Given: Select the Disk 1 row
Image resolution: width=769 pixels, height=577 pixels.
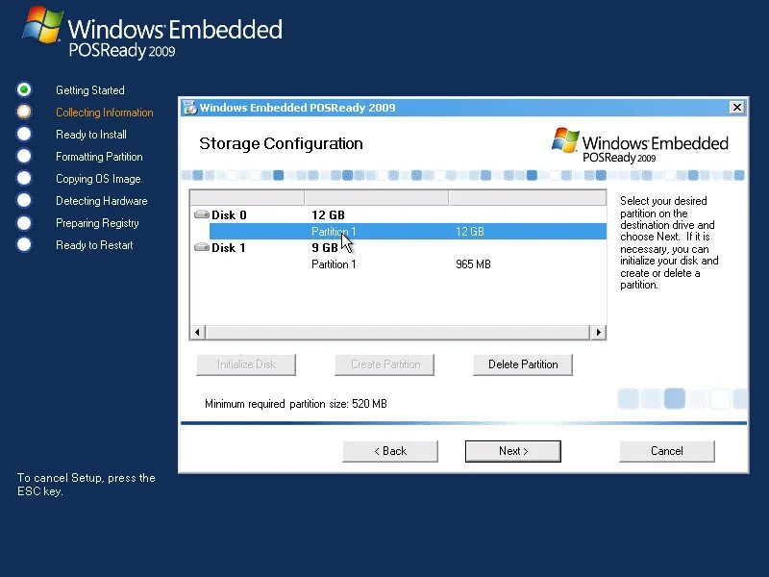Looking at the screenshot, I should (x=398, y=248).
